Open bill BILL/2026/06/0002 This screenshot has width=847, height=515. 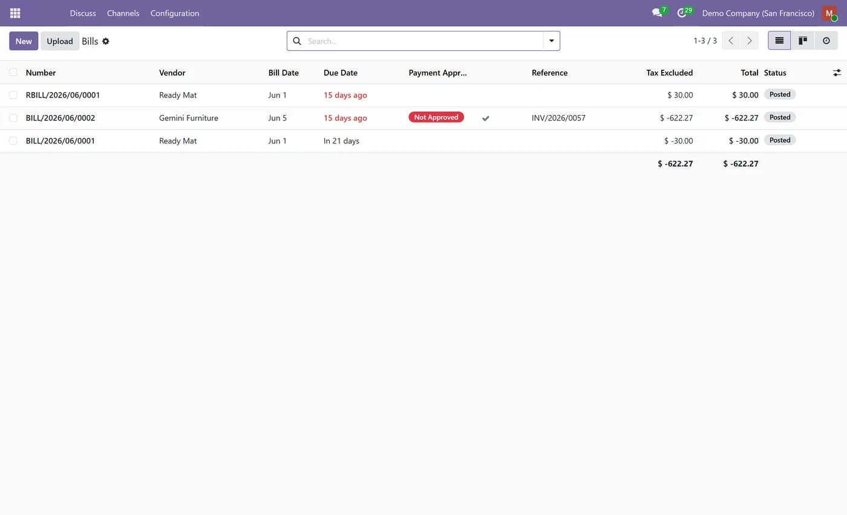coord(60,118)
